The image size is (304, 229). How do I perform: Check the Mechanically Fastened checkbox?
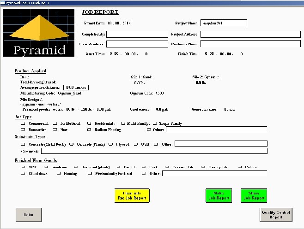[90, 174]
